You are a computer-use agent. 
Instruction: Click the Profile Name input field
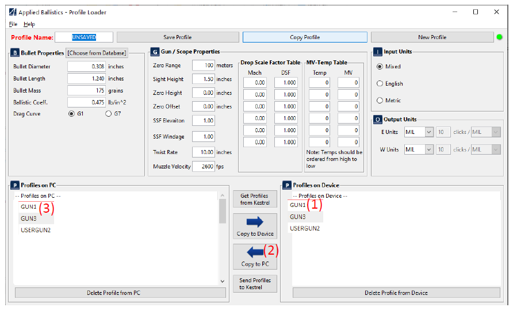tap(84, 37)
